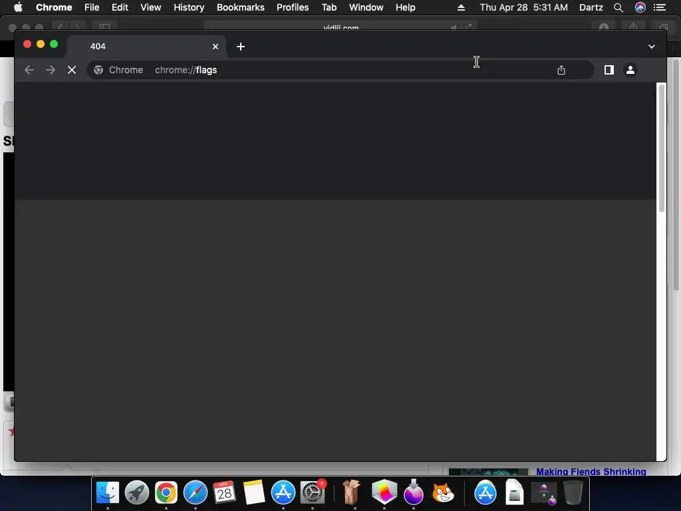Screen dimensions: 681x511
Task: Open Notification Center list icon
Action: pos(660,7)
